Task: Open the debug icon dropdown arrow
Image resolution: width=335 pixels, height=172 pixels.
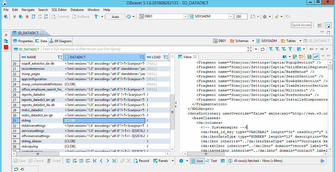Action: pyautogui.click(x=270, y=17)
